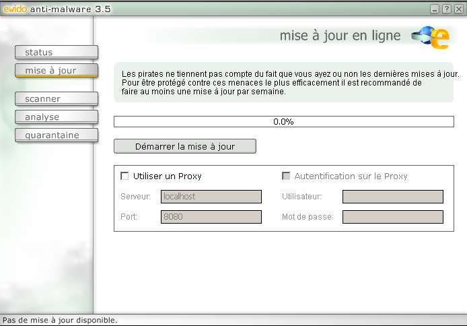Click the help question mark icon

click(x=446, y=9)
